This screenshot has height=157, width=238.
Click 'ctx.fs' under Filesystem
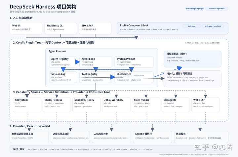point(18,103)
